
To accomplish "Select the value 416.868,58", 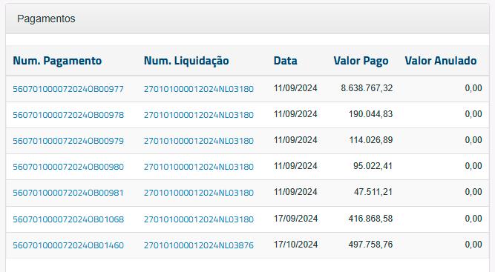I will pyautogui.click(x=370, y=218).
